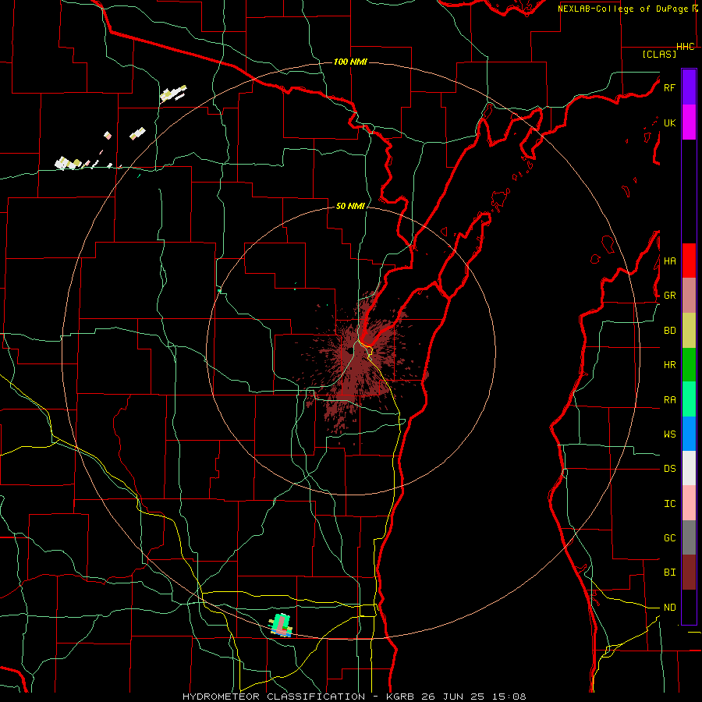The height and width of the screenshot is (702, 702).
Task: Click the UK magenta legend swatch
Action: coord(689,122)
